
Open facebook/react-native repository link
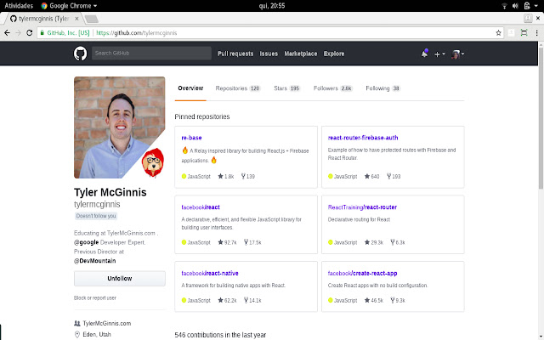(210, 273)
